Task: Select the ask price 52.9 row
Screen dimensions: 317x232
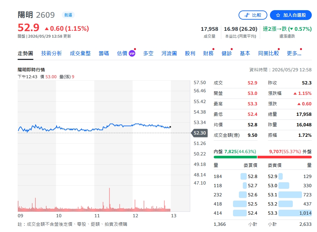Action: pos(290,176)
